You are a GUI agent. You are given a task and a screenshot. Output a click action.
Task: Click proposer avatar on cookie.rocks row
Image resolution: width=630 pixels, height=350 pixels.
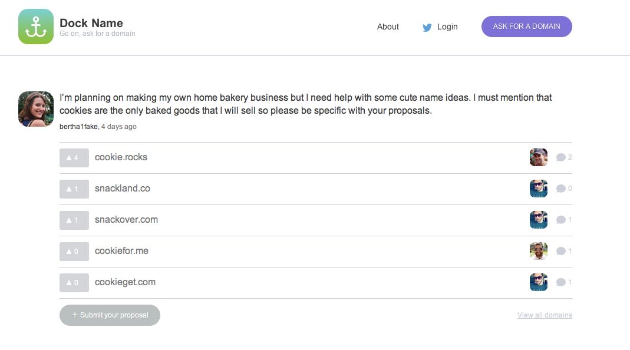point(538,157)
